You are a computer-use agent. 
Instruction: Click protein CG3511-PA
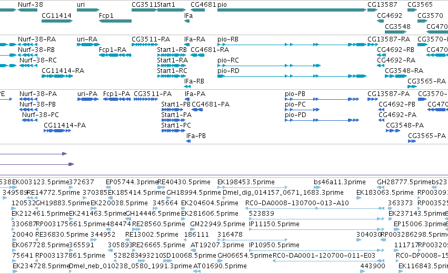(153, 94)
